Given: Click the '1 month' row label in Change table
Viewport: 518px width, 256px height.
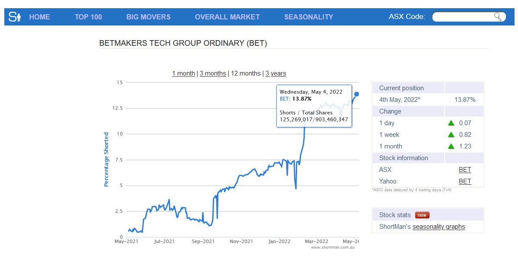Looking at the screenshot, I should [391, 146].
